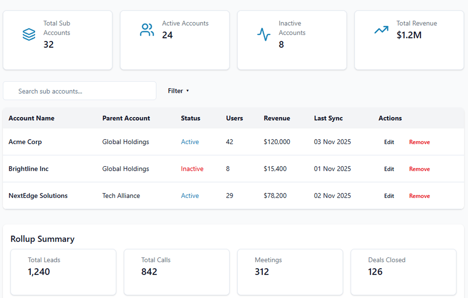The height and width of the screenshot is (298, 468).
Task: Edit the Brightline Inc account
Action: point(389,169)
